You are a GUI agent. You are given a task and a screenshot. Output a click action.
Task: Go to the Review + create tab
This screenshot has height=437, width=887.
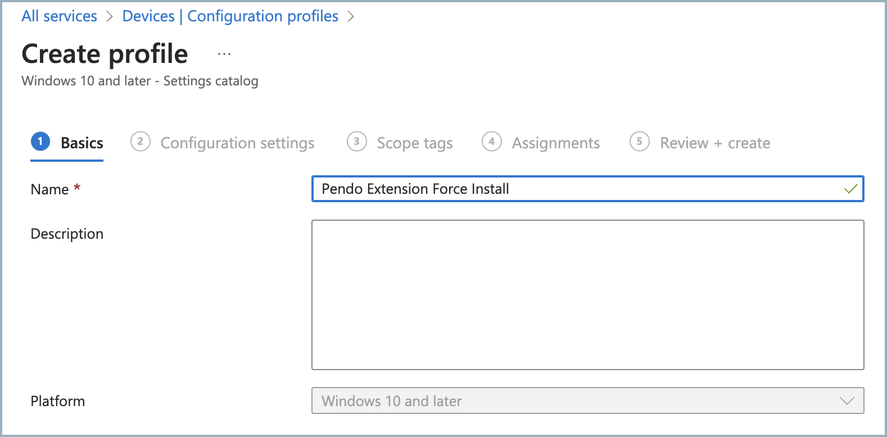714,143
